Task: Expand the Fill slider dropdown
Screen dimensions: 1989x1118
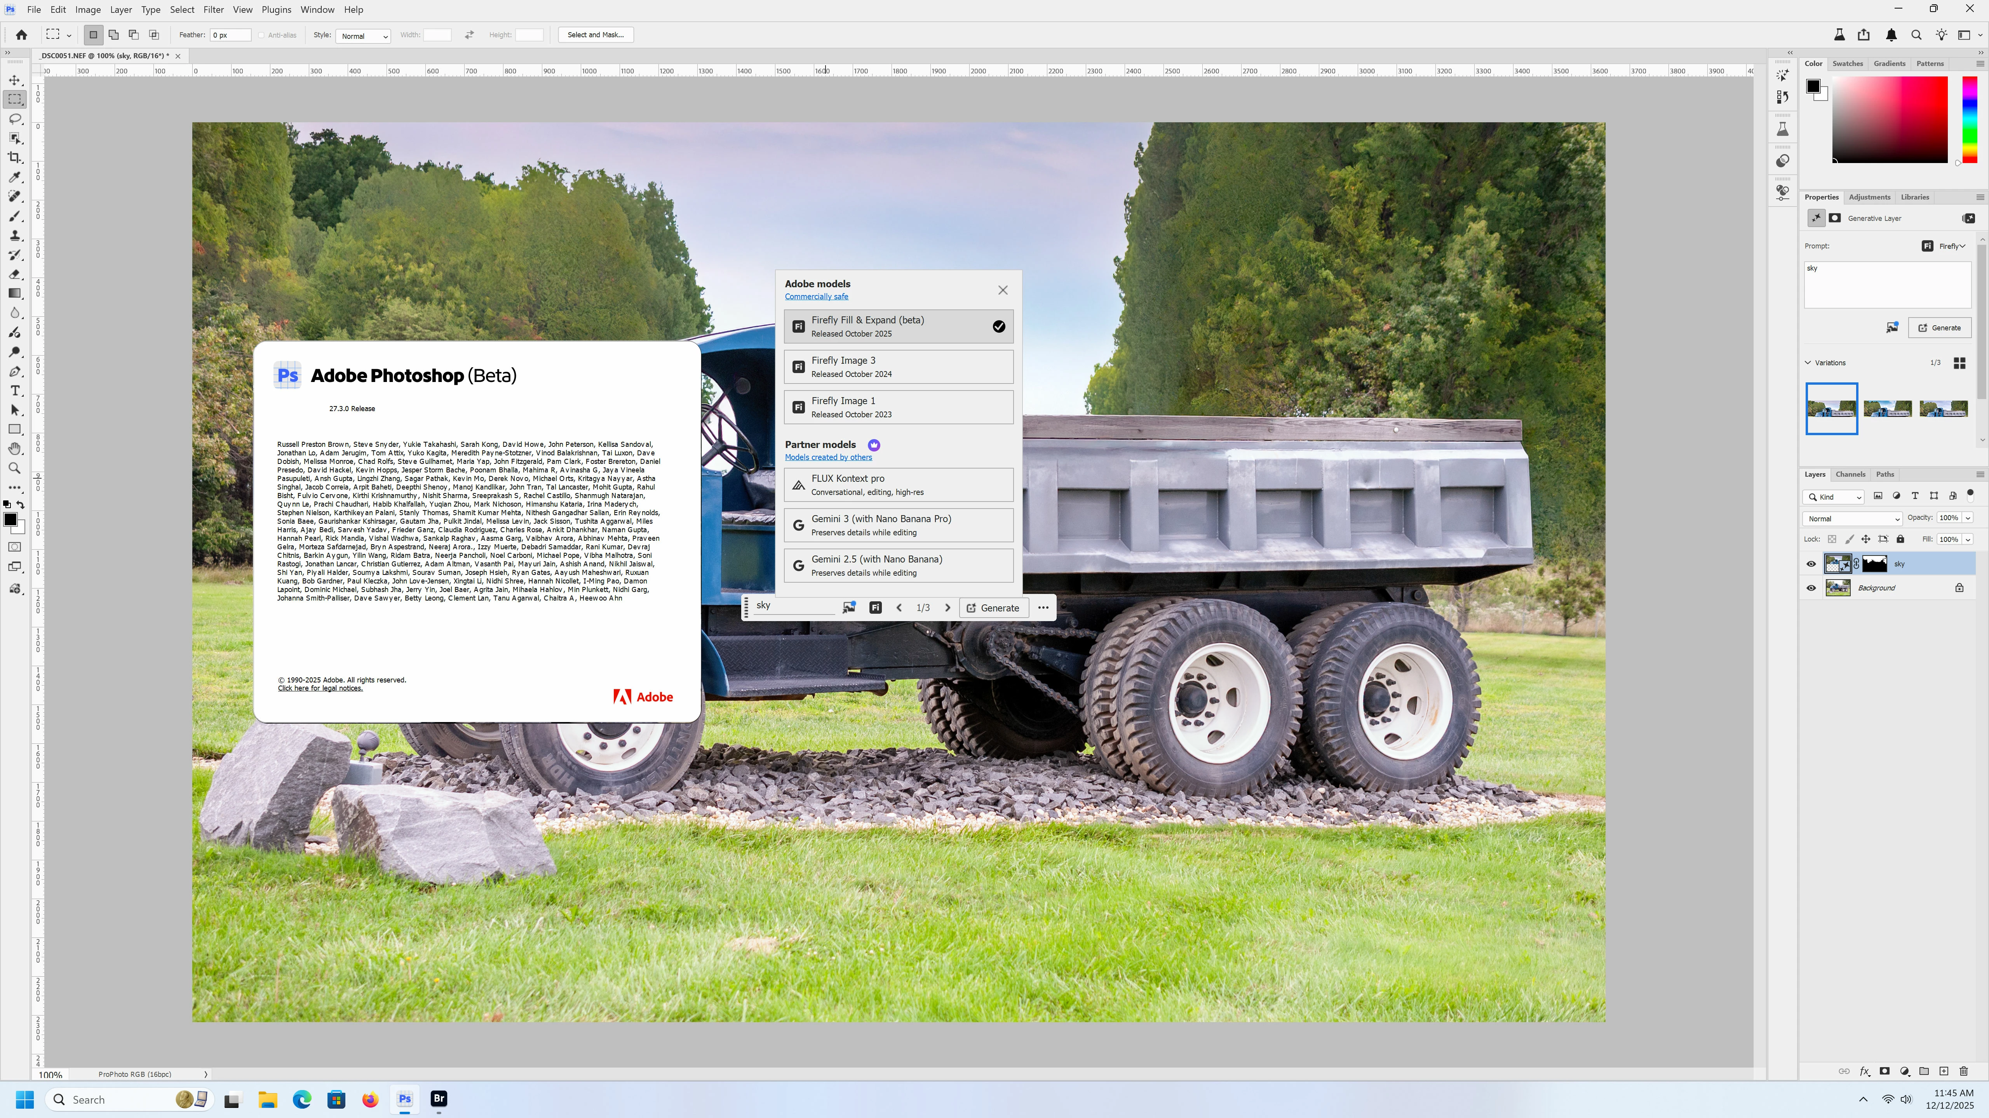Action: [1968, 539]
